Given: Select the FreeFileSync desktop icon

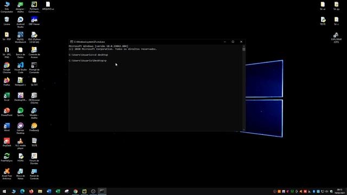Looking at the screenshot, I should (x=7, y=158).
